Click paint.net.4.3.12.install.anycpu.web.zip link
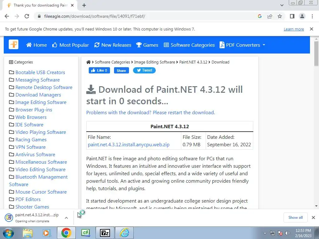319x239 pixels. click(x=129, y=145)
